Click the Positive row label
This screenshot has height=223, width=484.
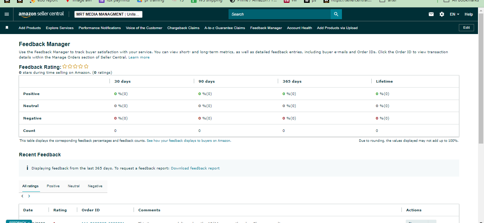31,94
